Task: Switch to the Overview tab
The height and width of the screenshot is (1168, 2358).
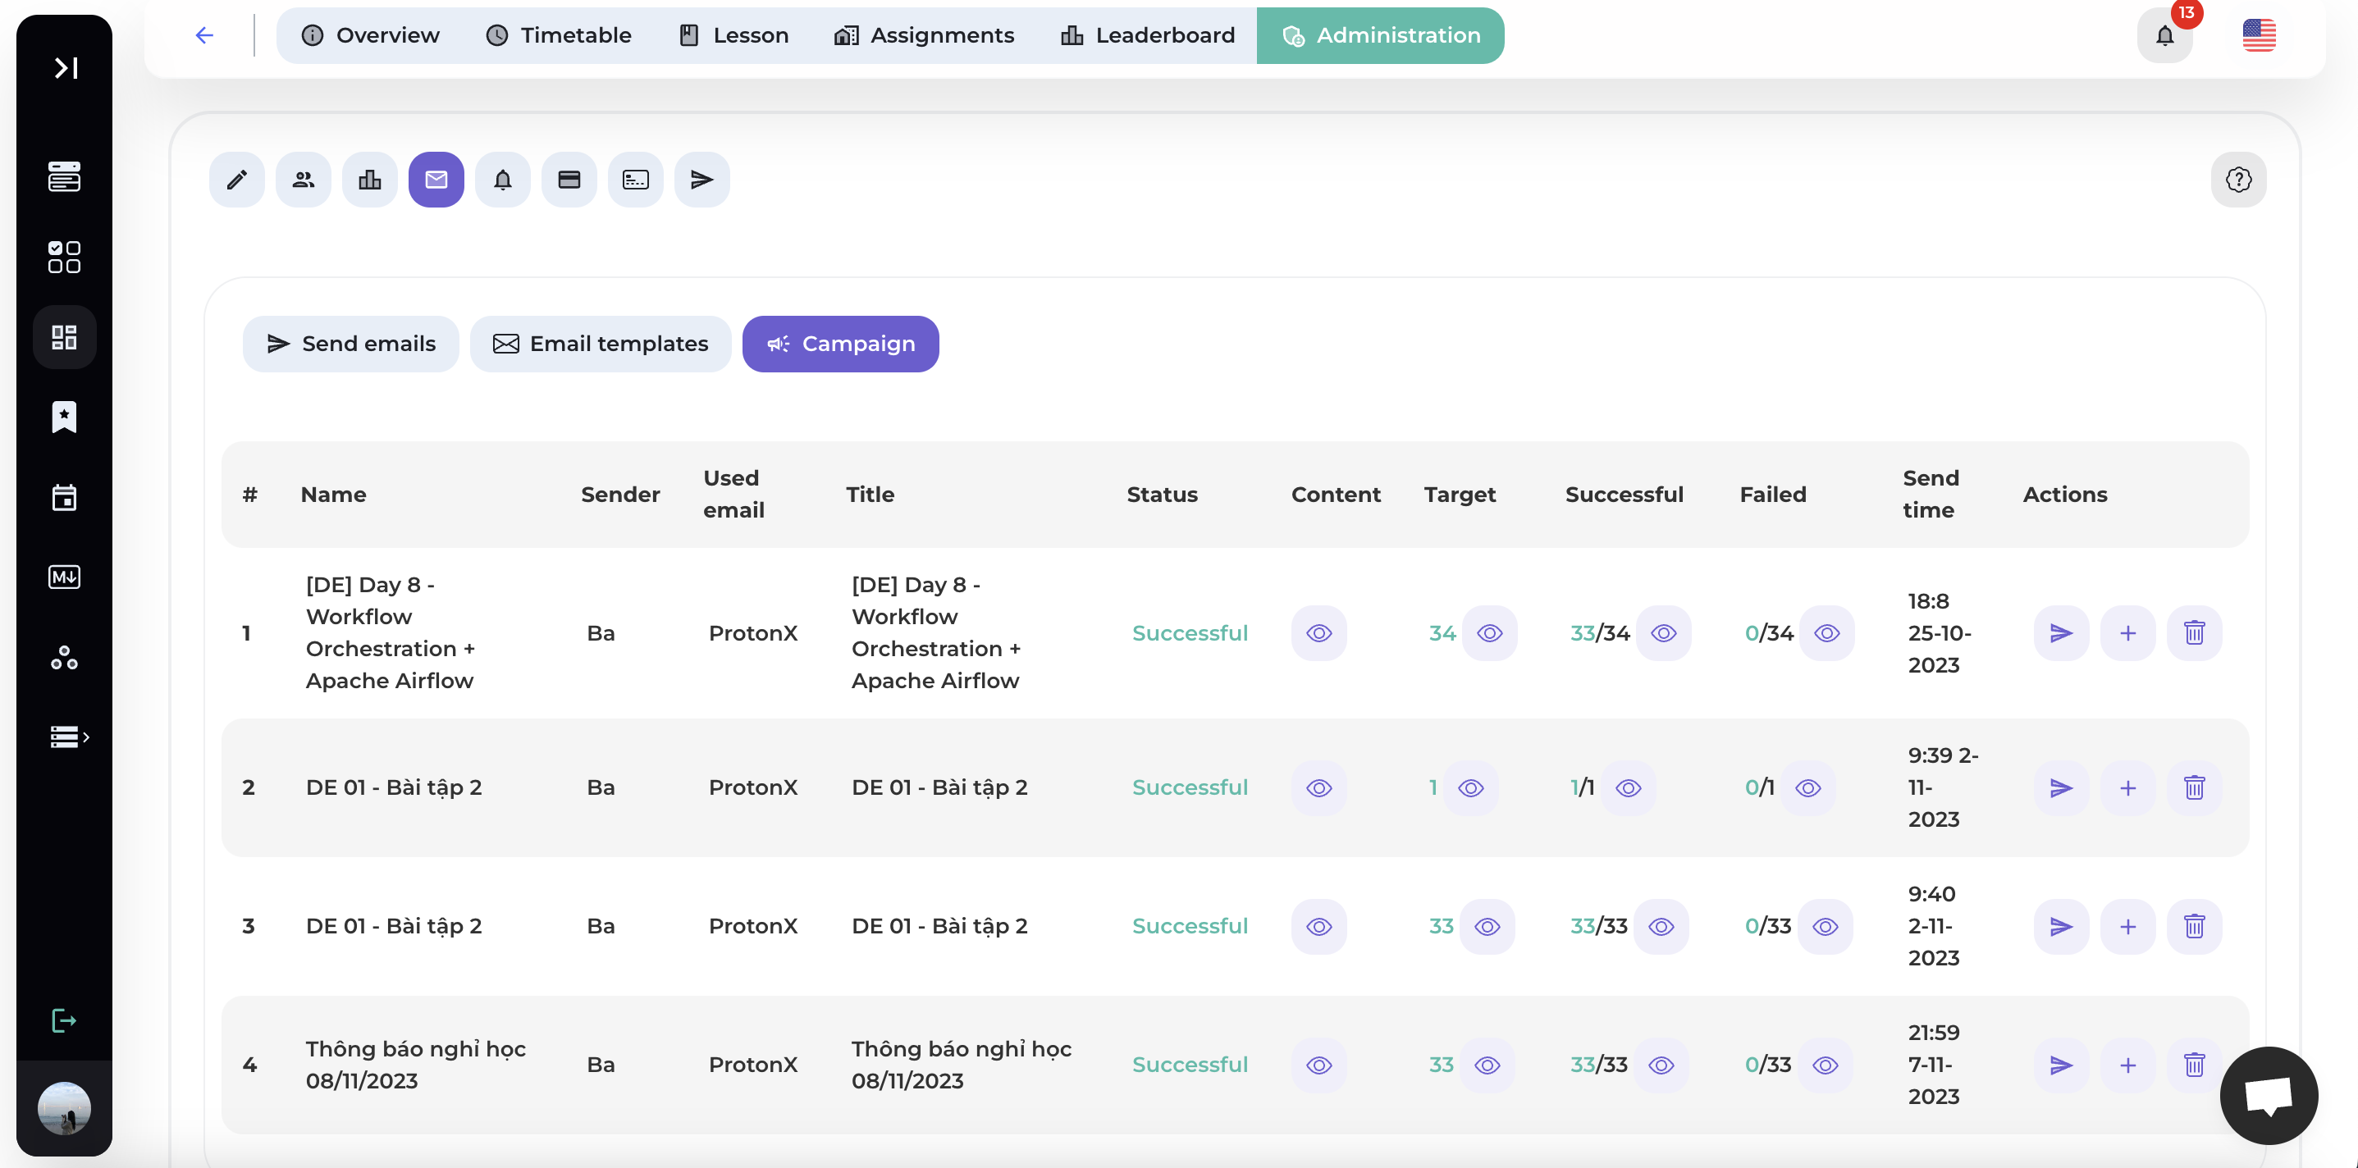Action: coord(370,36)
